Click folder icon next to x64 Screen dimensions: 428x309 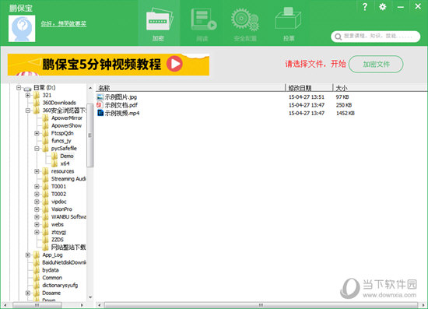pos(54,163)
